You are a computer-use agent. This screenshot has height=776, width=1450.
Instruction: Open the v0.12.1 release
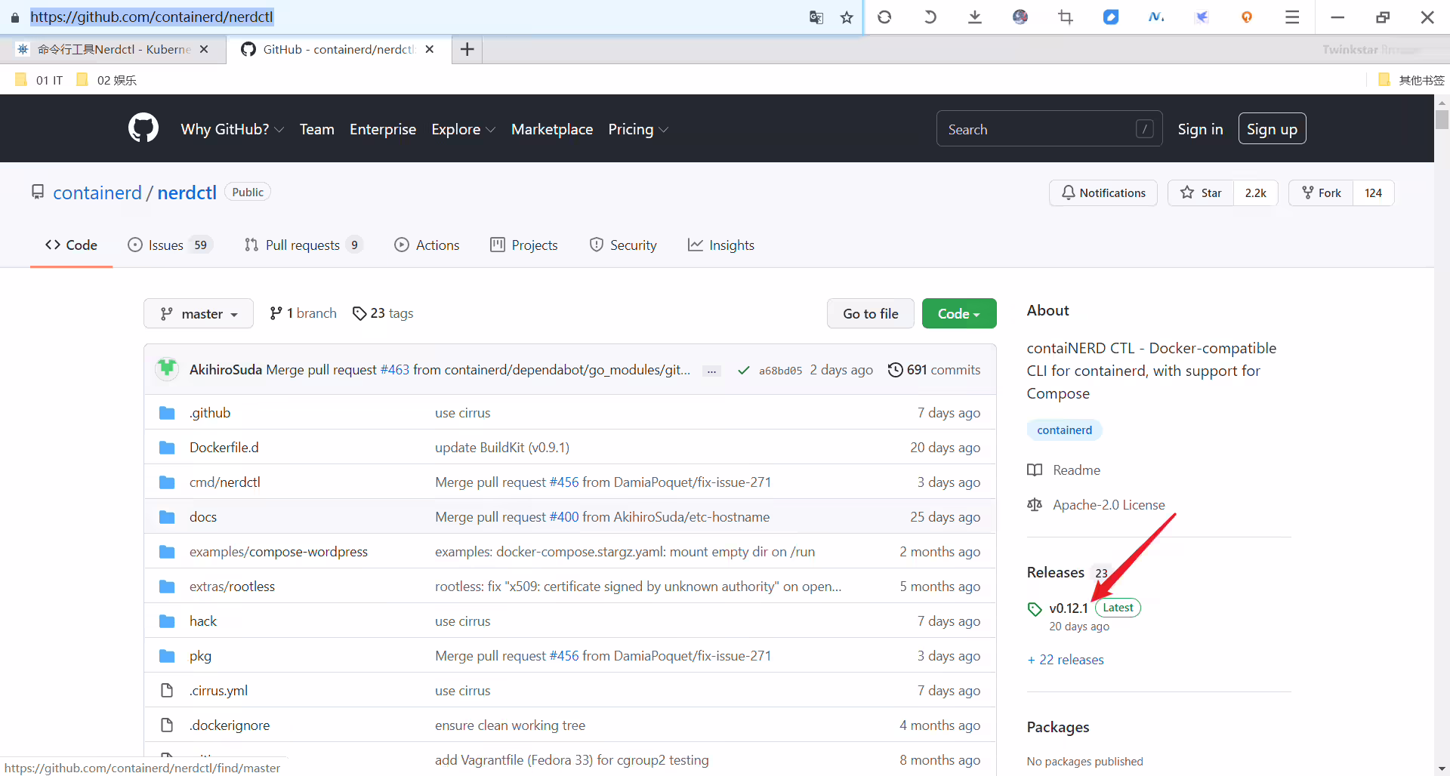tap(1068, 608)
